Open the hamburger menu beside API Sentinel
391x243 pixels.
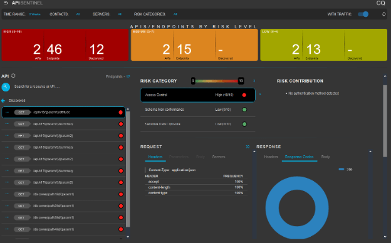[x=6, y=3]
